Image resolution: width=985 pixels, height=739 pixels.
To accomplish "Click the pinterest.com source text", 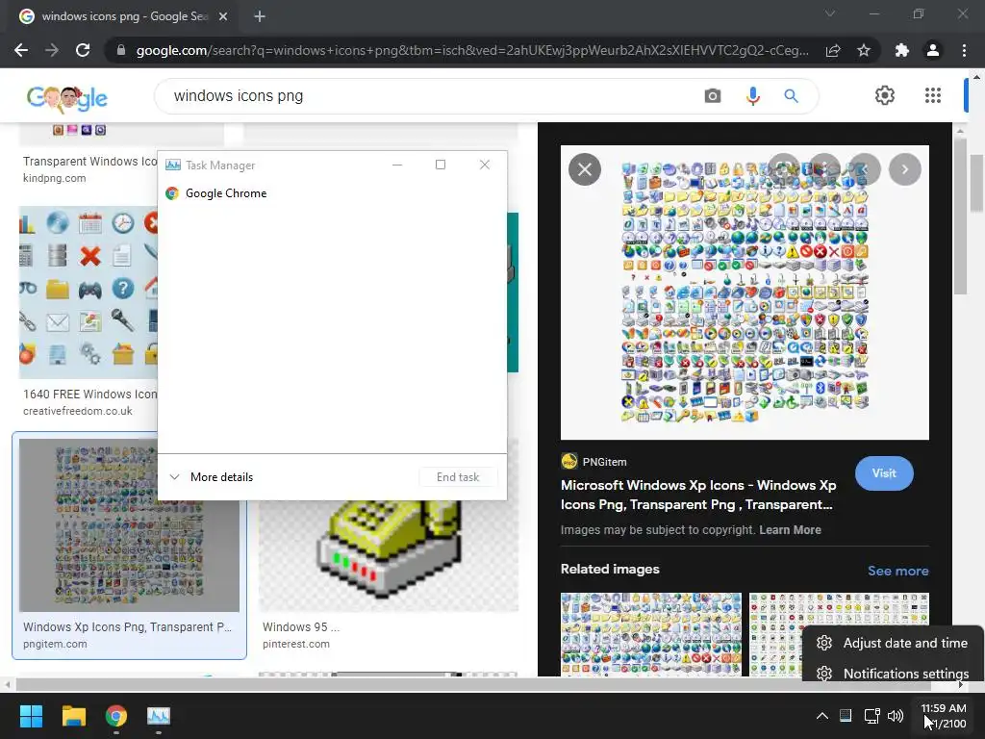I will tap(296, 644).
